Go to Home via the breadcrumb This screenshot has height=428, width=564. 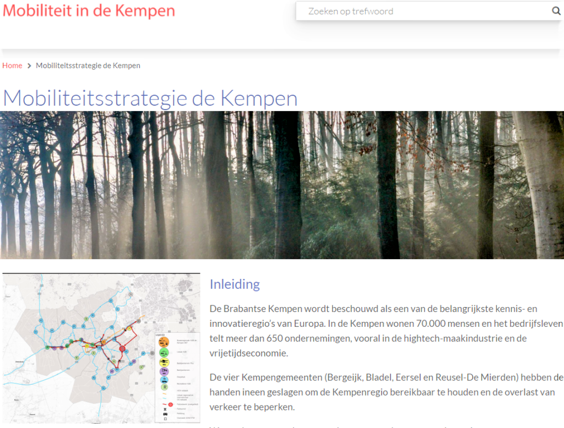pyautogui.click(x=12, y=65)
